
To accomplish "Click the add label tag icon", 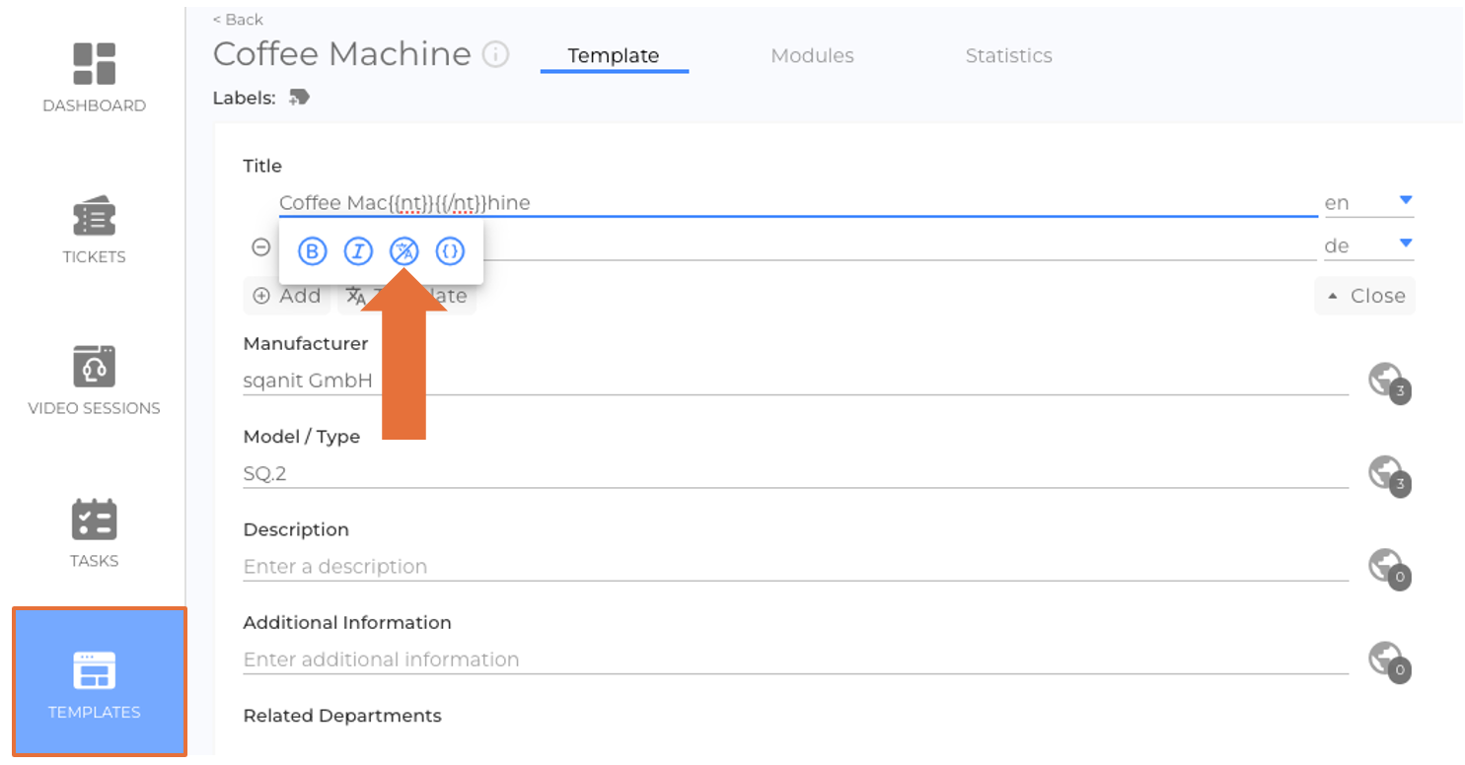I will pos(299,98).
